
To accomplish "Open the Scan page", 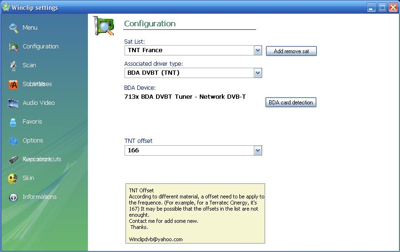I will coord(29,65).
